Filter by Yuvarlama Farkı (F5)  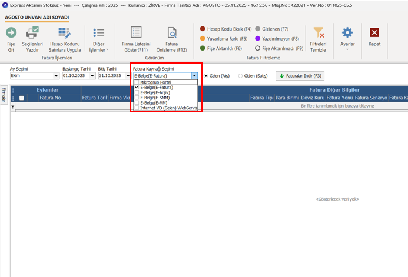point(224,39)
